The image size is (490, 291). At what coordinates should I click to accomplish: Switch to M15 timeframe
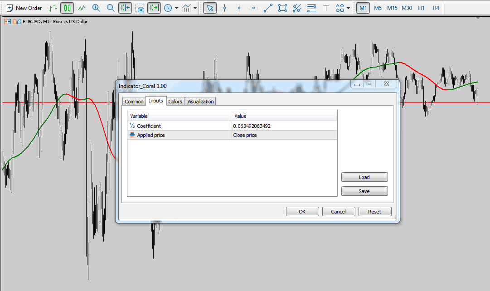pos(392,8)
